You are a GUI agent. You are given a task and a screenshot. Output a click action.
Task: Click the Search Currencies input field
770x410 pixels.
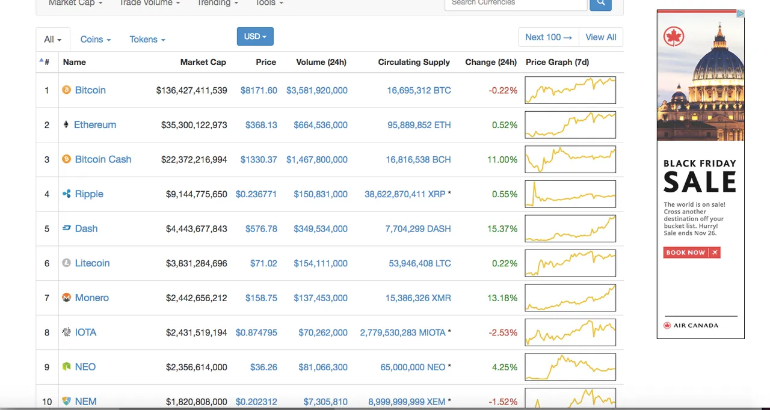point(516,4)
